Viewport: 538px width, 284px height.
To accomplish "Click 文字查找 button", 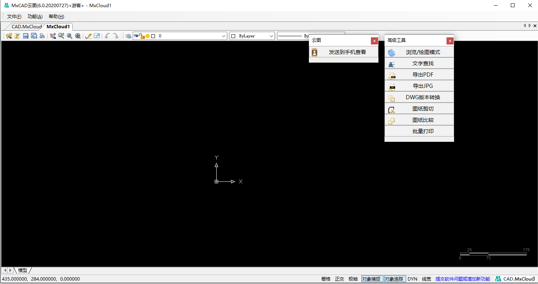I will (419, 64).
